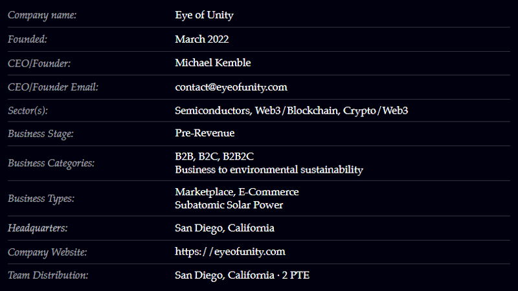This screenshot has height=291, width=518.
Task: Select the team distribution 2 PTE value
Action: click(299, 275)
